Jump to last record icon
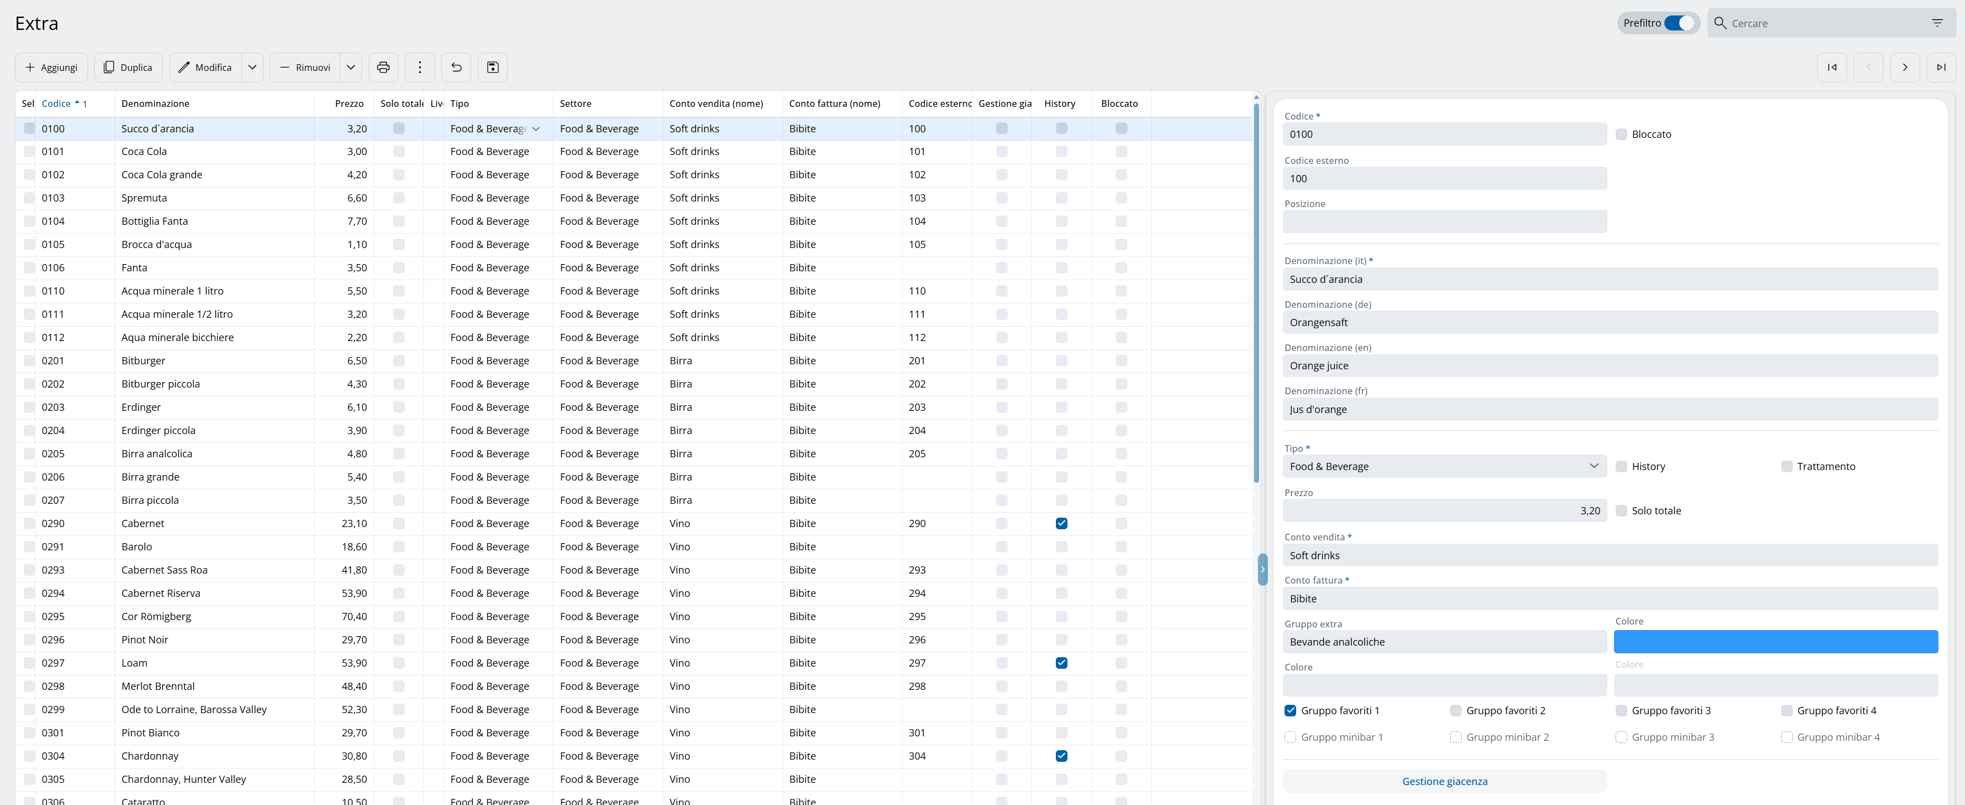 pyautogui.click(x=1941, y=67)
